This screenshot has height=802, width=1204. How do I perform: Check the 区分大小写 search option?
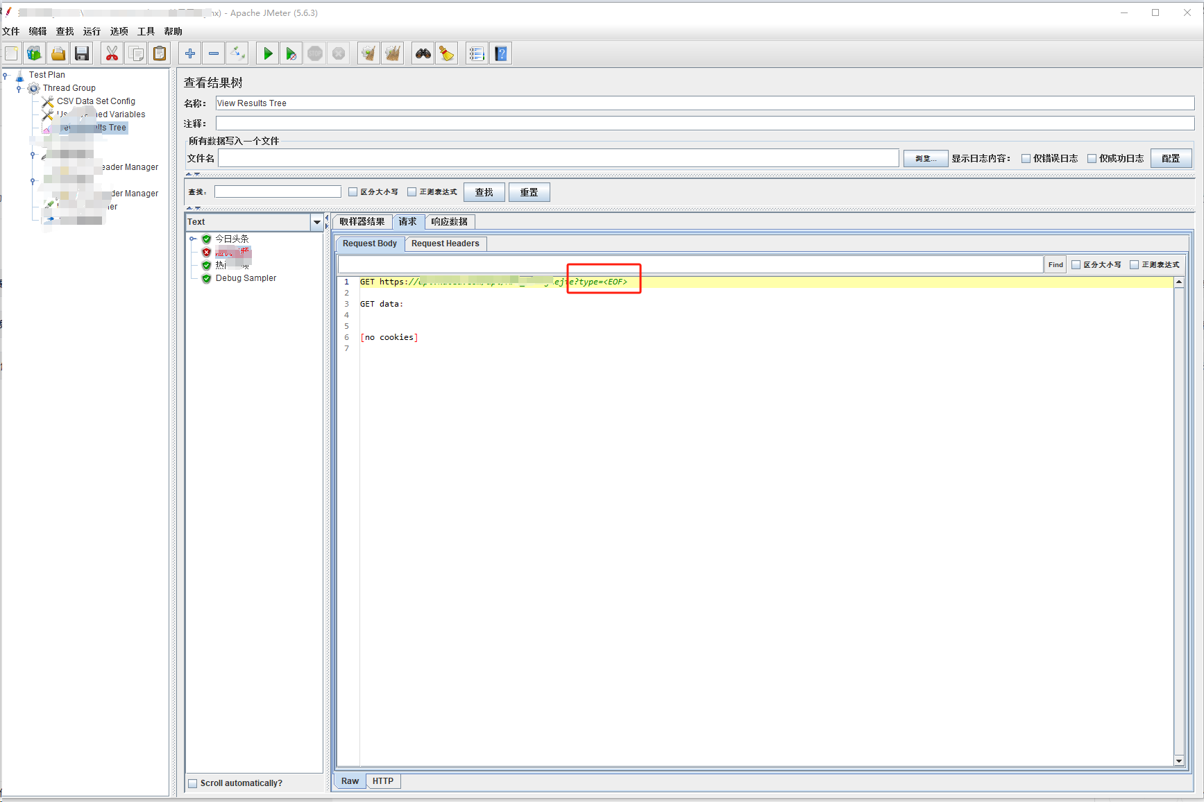tap(353, 191)
